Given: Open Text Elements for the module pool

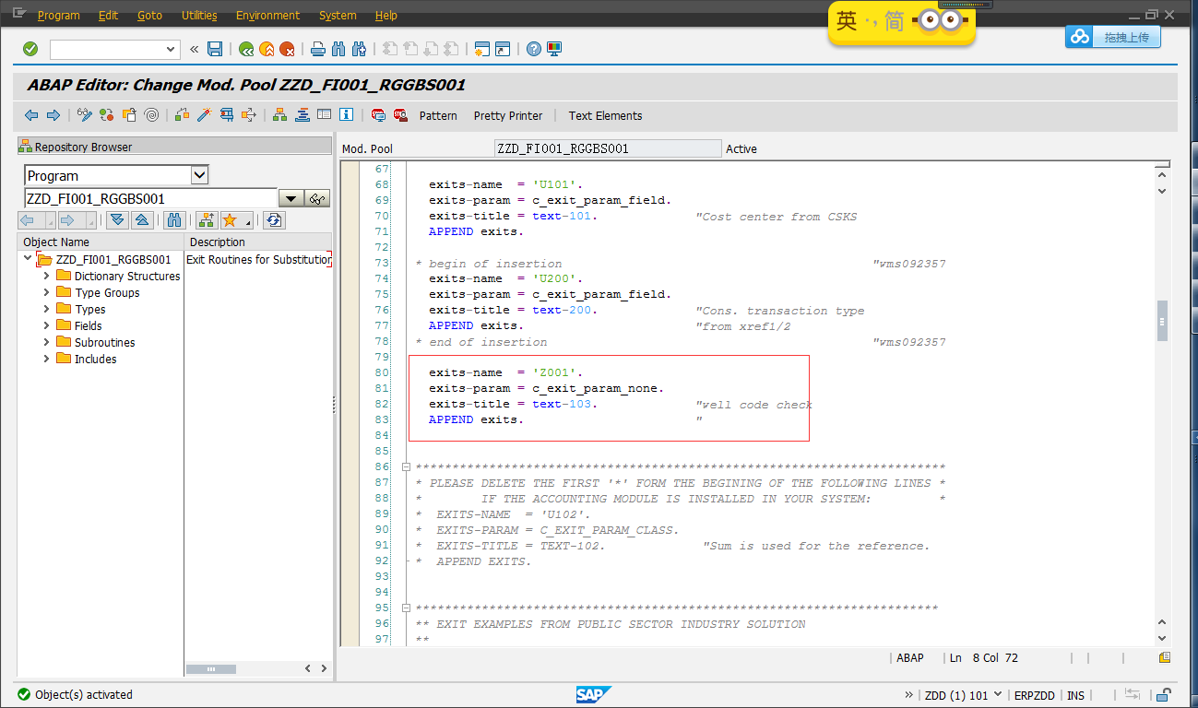Looking at the screenshot, I should [x=605, y=115].
